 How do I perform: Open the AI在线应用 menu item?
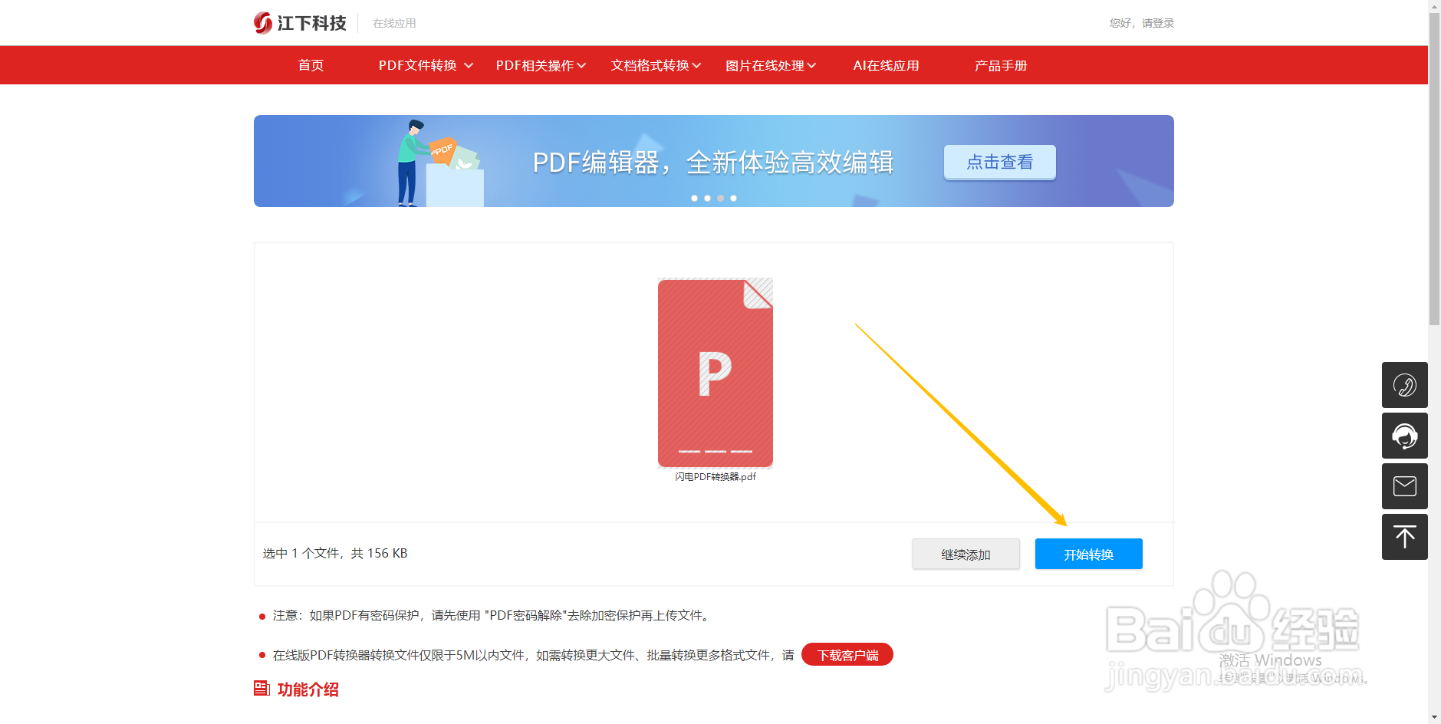(885, 65)
